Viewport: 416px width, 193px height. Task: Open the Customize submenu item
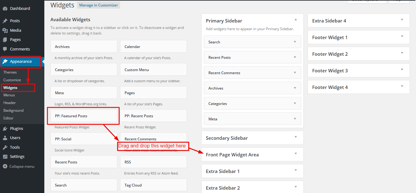click(12, 80)
